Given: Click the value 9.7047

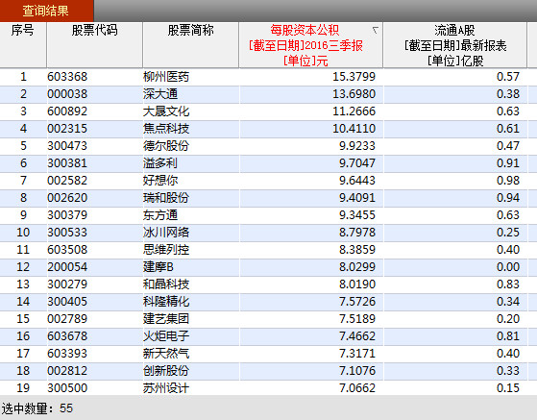Looking at the screenshot, I should coord(357,163).
